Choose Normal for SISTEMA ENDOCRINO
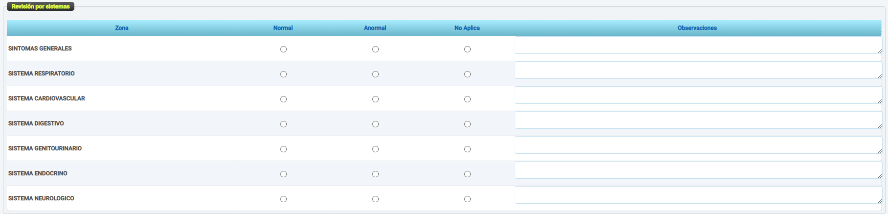Viewport: 888px width, 214px height. [283, 174]
